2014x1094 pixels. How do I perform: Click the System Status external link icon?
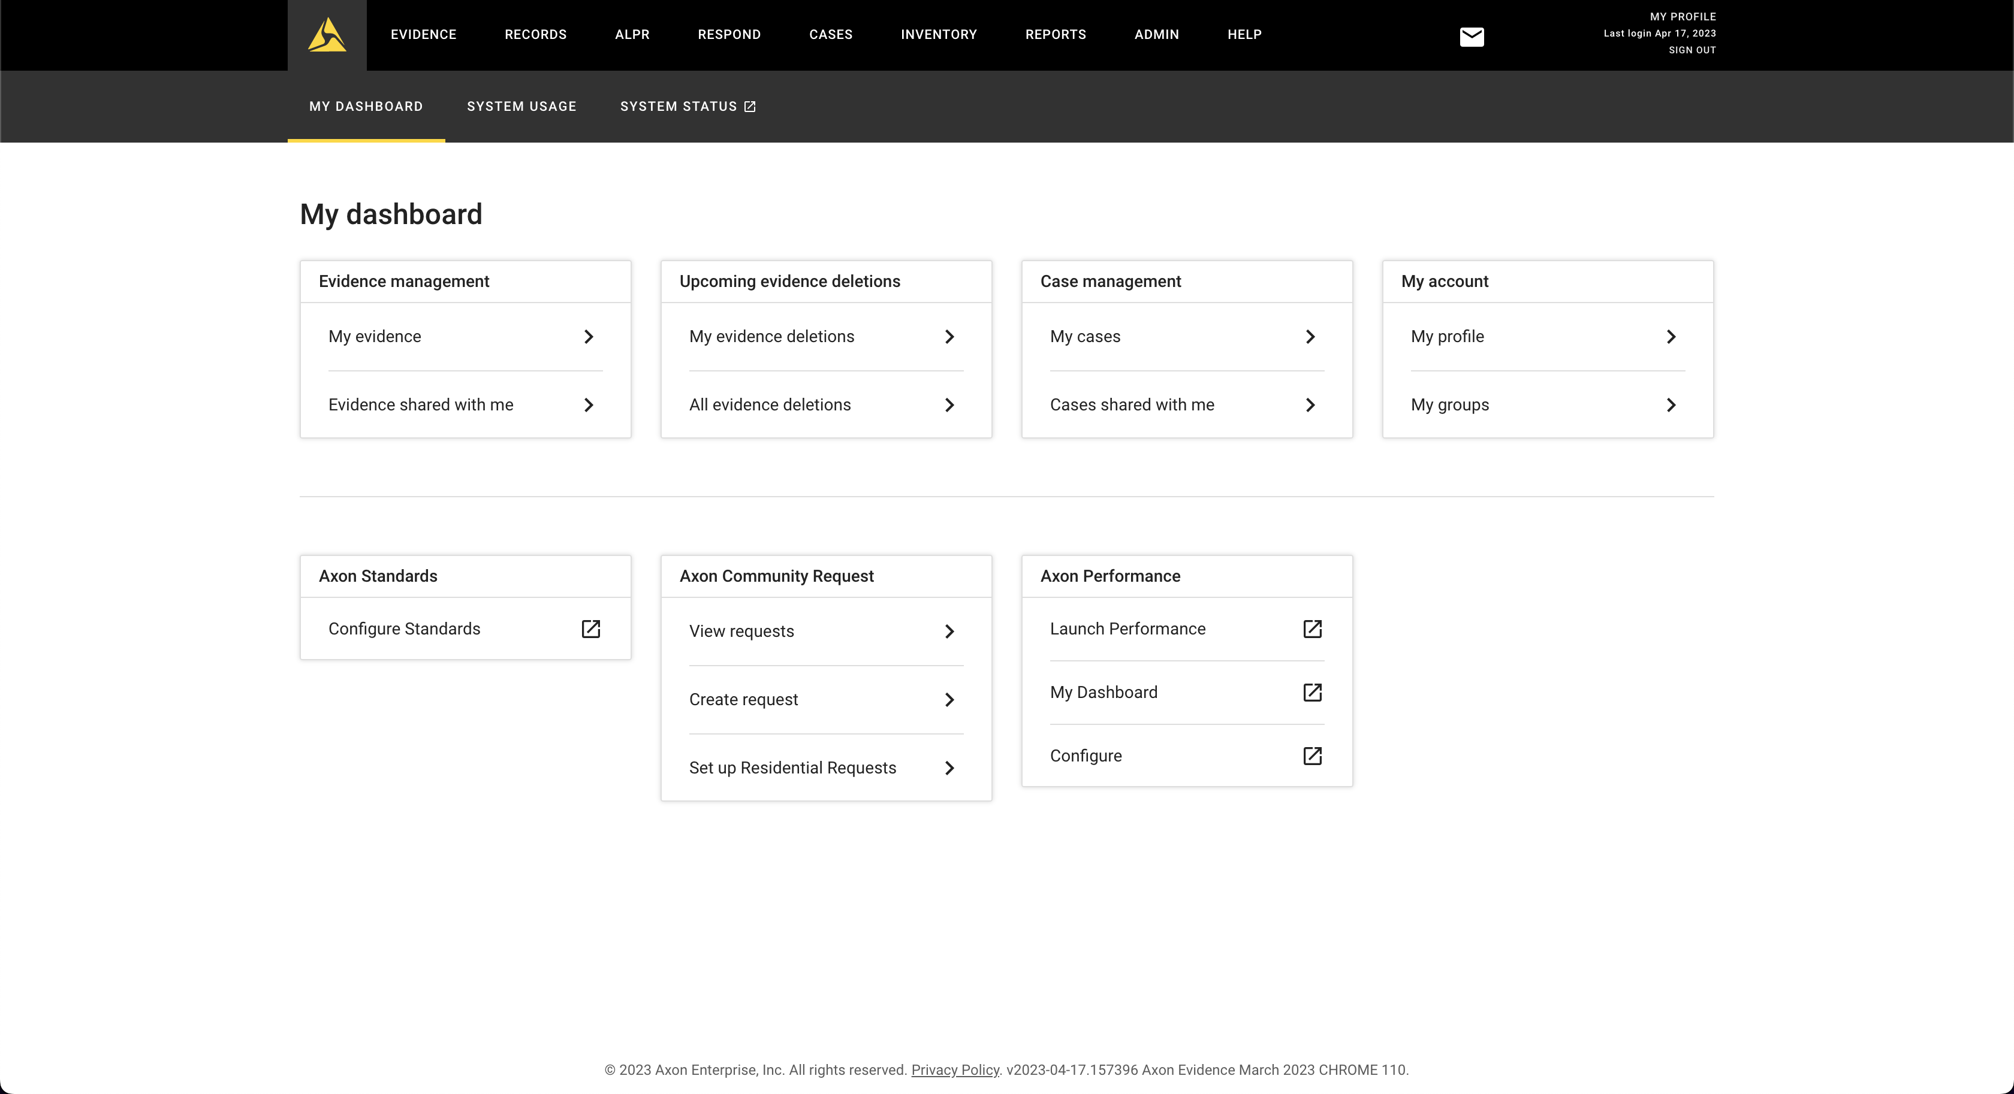coord(750,107)
